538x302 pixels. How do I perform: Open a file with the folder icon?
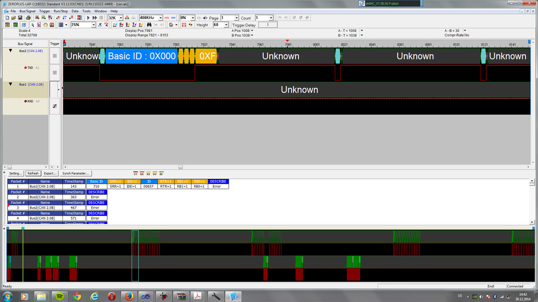pyautogui.click(x=14, y=18)
